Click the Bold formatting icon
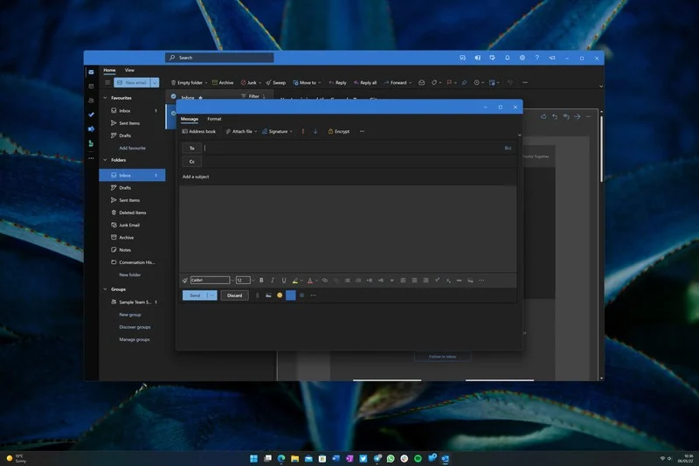 click(261, 281)
